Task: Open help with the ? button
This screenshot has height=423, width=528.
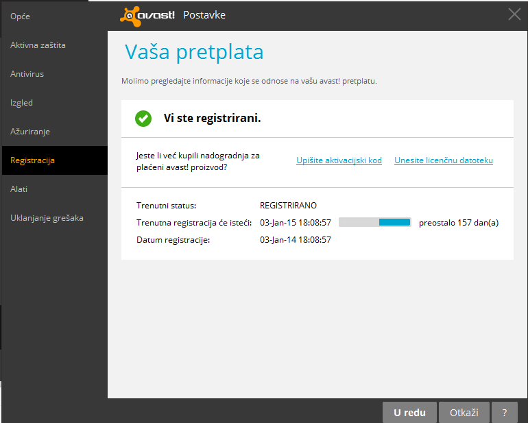Action: pos(505,412)
